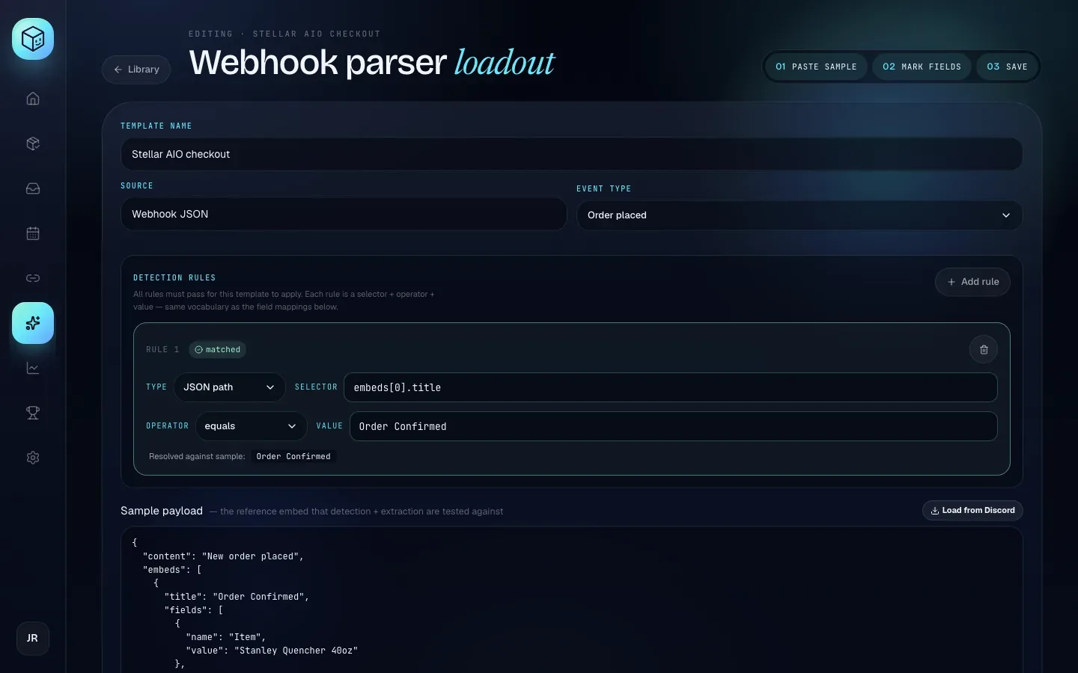Click the "title": "Order Confirmed" payload line
The width and height of the screenshot is (1078, 673).
[x=237, y=597]
